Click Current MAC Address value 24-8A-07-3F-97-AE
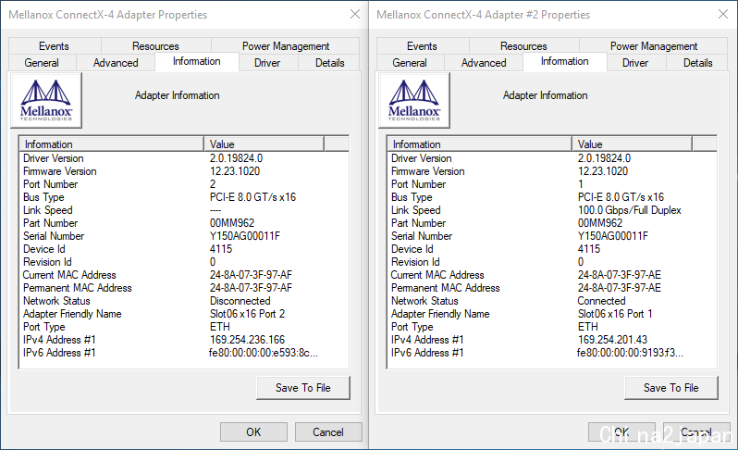Viewport: 738px width, 450px height. 620,275
